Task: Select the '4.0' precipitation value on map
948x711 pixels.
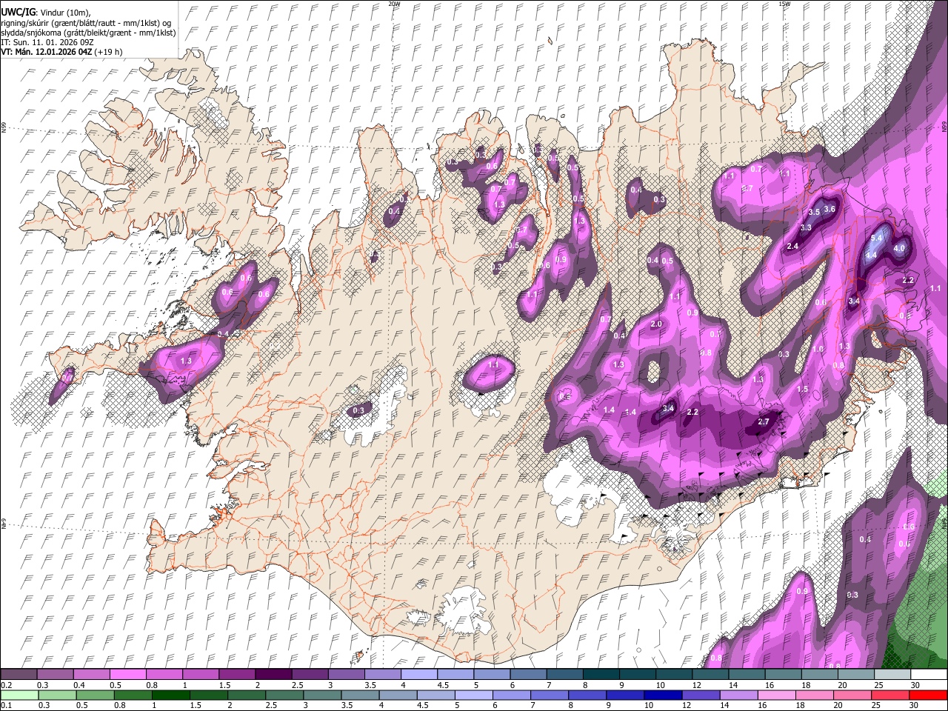Action: click(x=900, y=248)
